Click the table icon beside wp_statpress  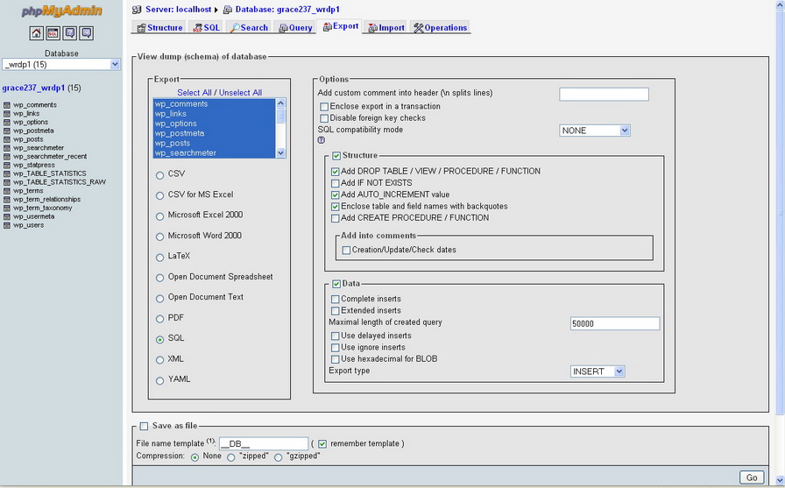[x=7, y=166]
